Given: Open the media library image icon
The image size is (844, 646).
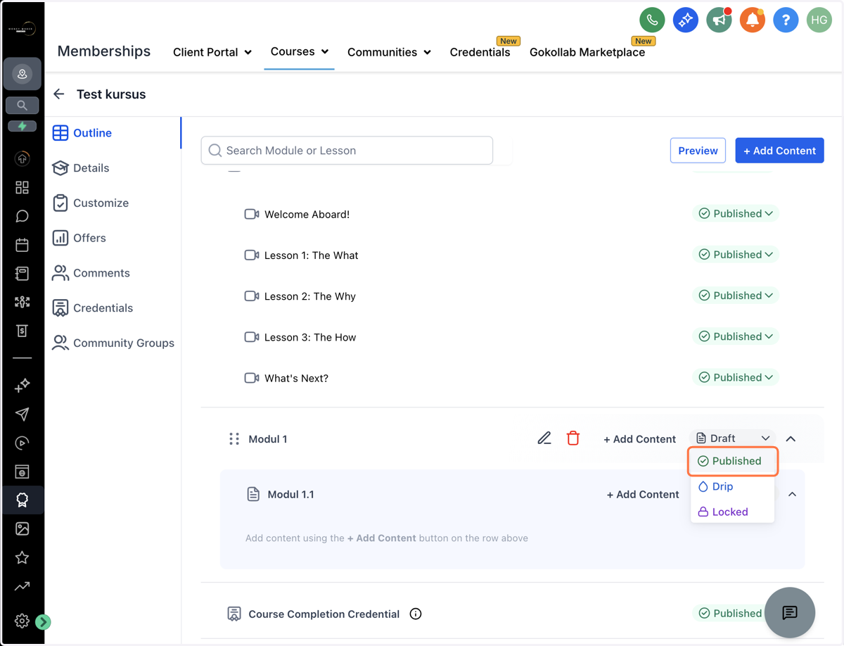Looking at the screenshot, I should pyautogui.click(x=23, y=528).
